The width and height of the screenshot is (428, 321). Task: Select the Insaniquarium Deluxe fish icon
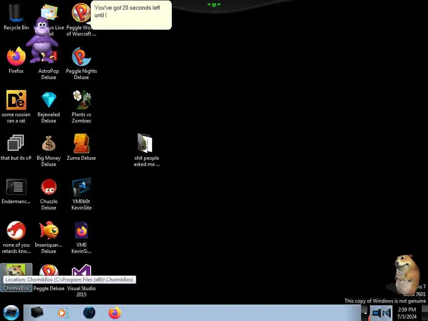pos(48,237)
